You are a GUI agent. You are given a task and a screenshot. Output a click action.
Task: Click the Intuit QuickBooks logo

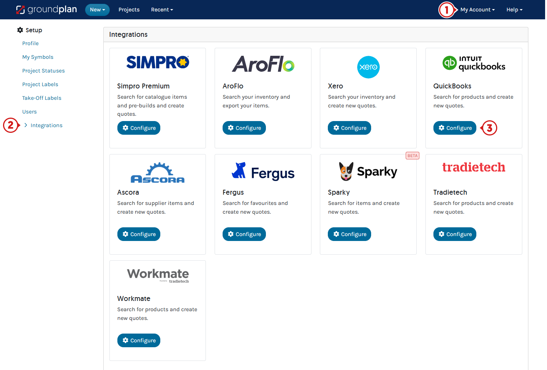474,63
